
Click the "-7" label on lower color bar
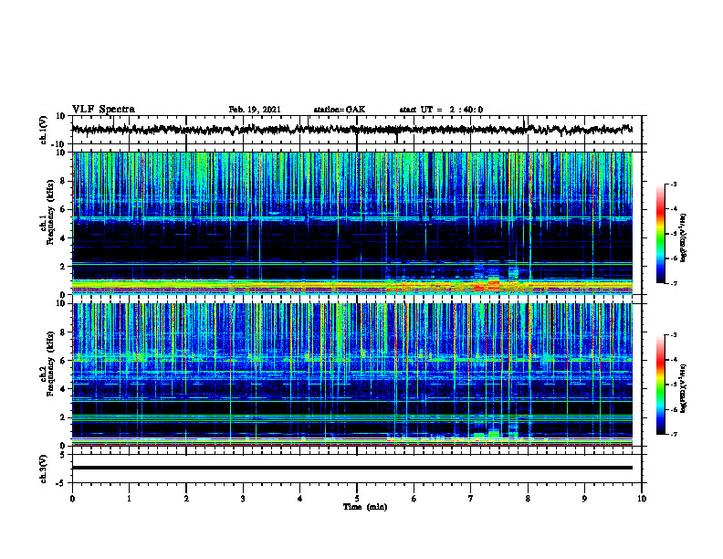[674, 434]
